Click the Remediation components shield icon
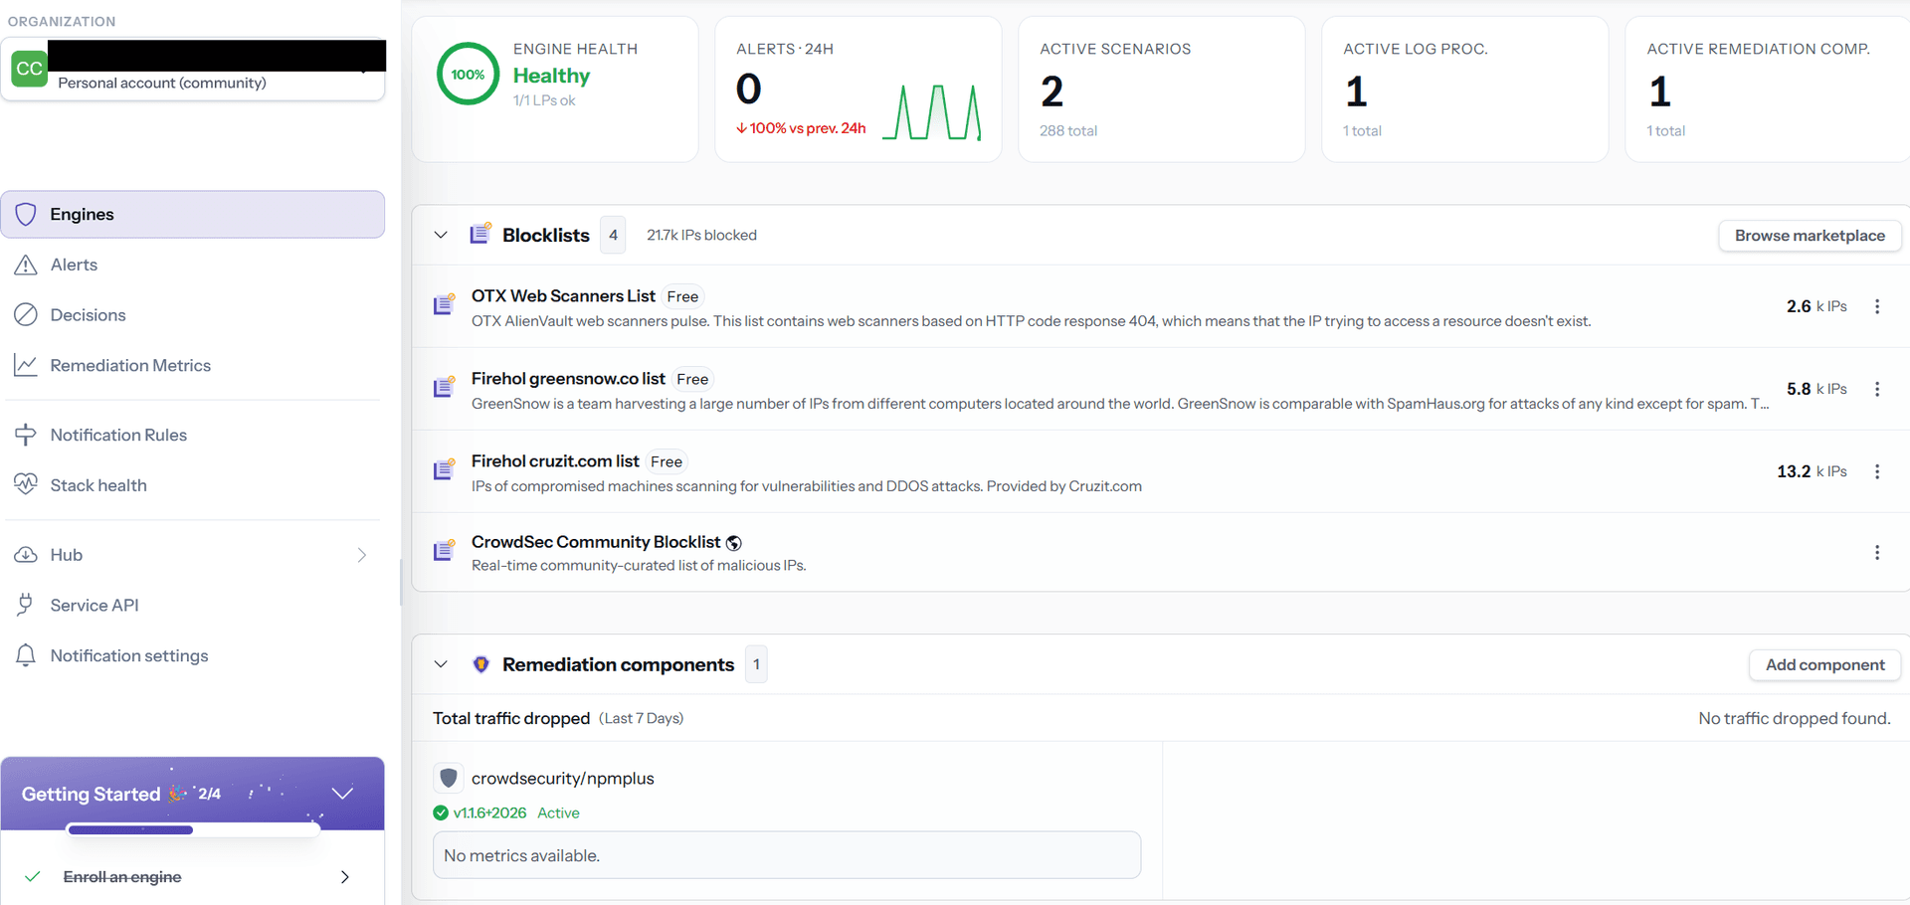The width and height of the screenshot is (1910, 905). click(x=481, y=664)
